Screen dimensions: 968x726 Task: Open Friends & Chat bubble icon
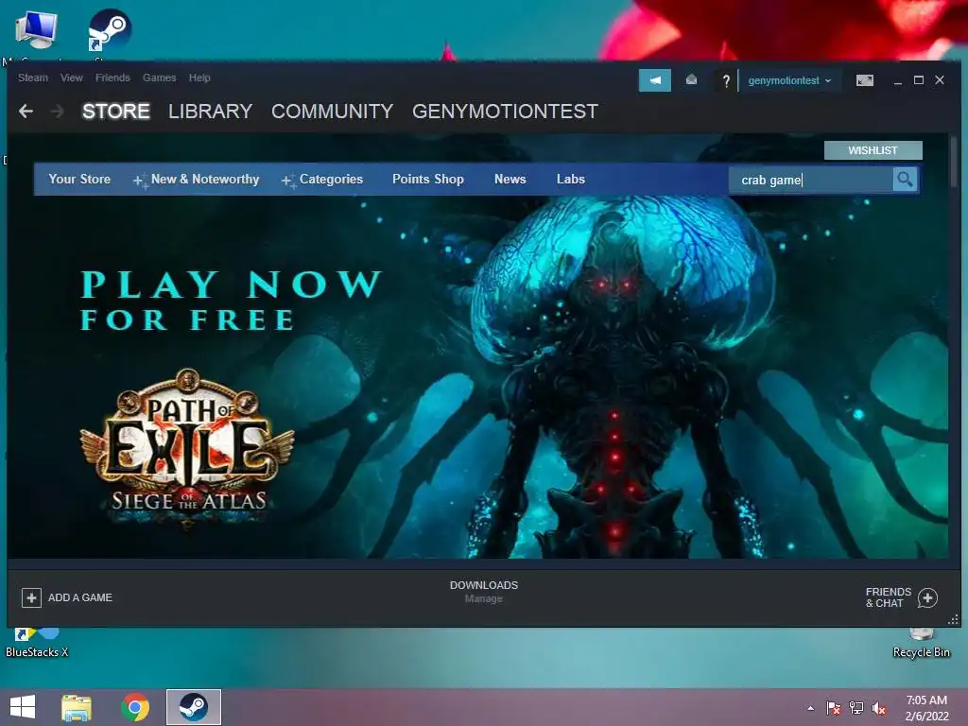pos(927,597)
